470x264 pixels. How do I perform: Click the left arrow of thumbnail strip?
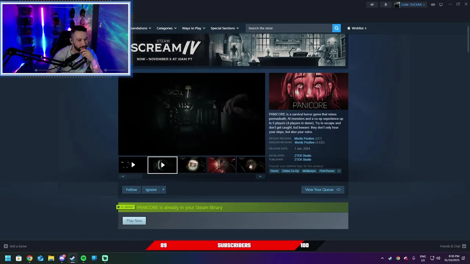point(123,176)
